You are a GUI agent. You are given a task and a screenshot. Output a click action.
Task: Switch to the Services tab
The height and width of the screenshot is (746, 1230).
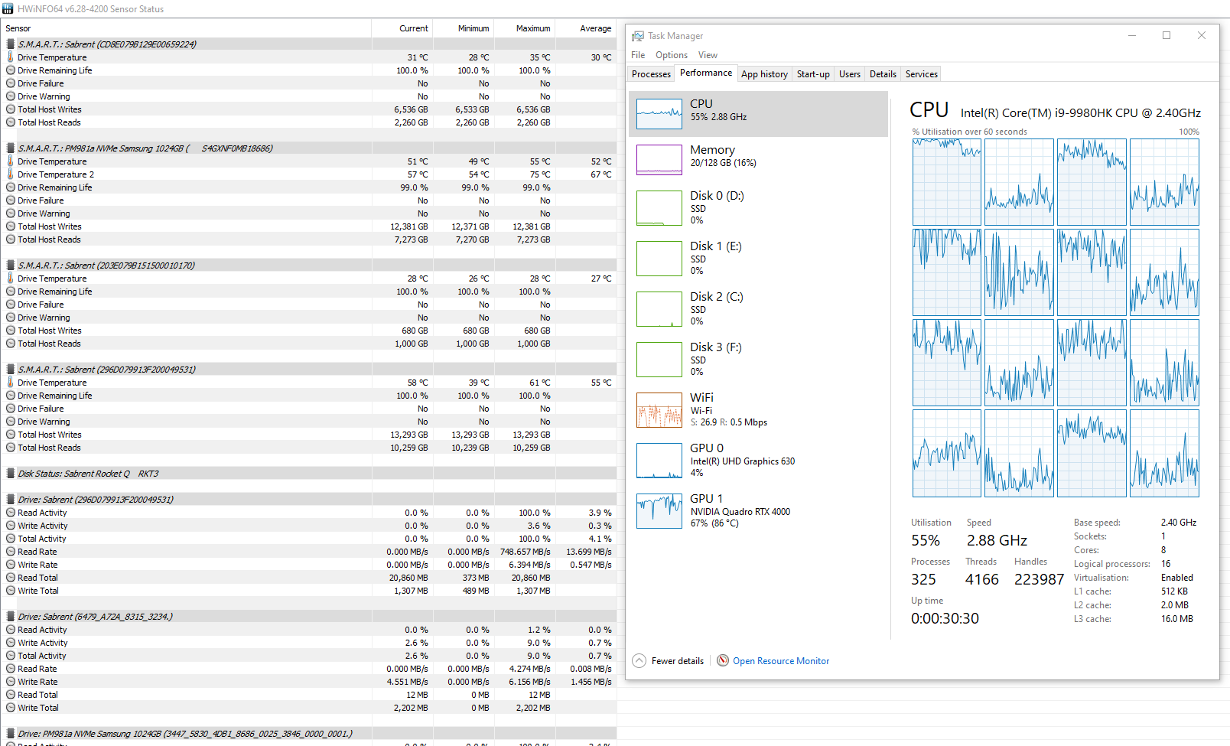point(922,74)
